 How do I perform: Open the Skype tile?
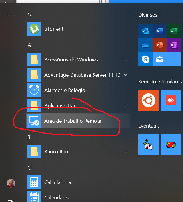[x=145, y=59]
